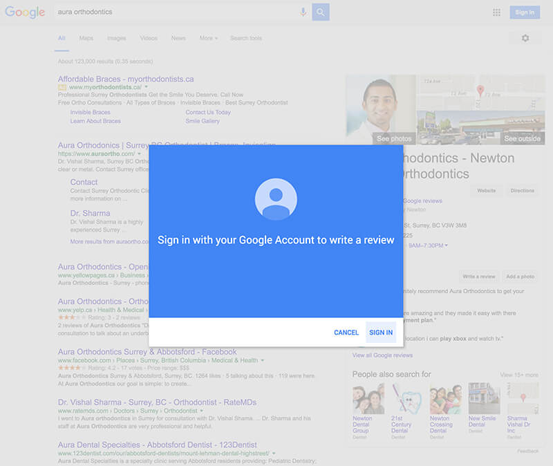Expand arrow next to www.auraortho.com URL
The width and height of the screenshot is (553, 466).
tap(139, 153)
